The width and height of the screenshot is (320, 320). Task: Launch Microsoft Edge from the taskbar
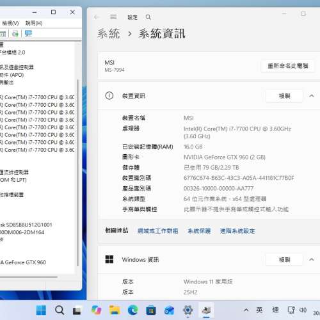(132, 310)
